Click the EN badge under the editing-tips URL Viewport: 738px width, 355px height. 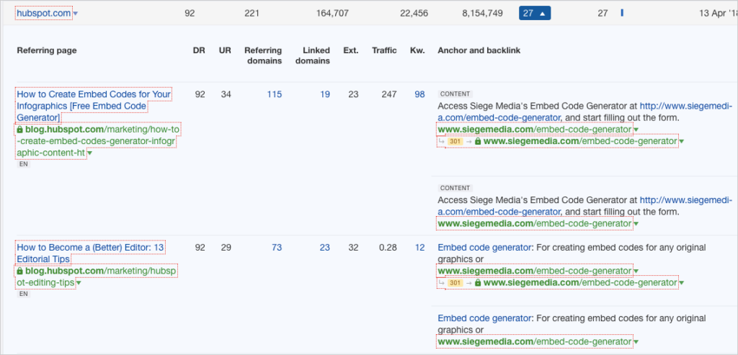[x=24, y=294]
